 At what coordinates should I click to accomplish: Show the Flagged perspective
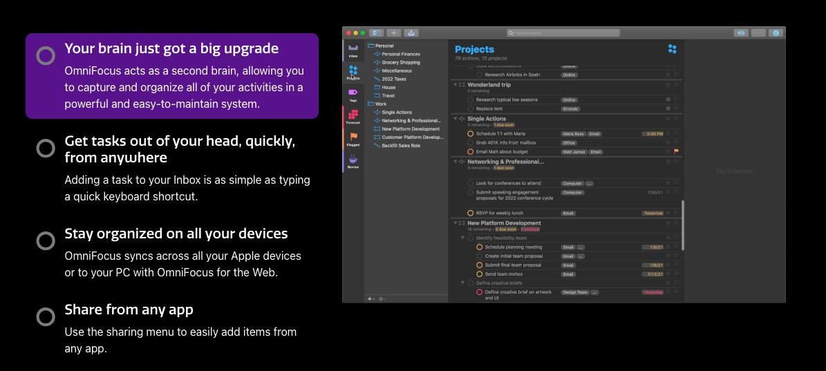[353, 139]
